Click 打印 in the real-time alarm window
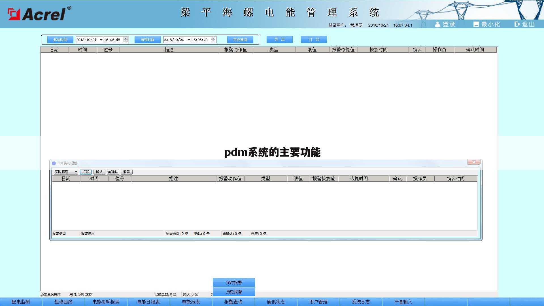 coord(86,172)
